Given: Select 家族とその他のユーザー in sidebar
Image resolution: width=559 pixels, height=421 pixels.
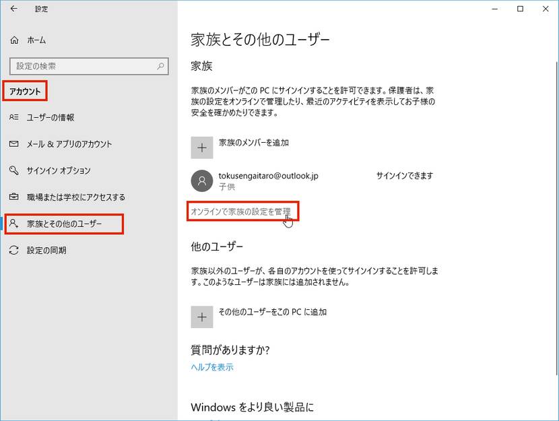Looking at the screenshot, I should click(65, 224).
